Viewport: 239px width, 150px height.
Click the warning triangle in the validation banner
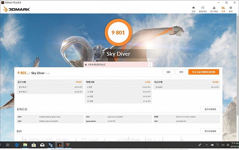click(86, 65)
